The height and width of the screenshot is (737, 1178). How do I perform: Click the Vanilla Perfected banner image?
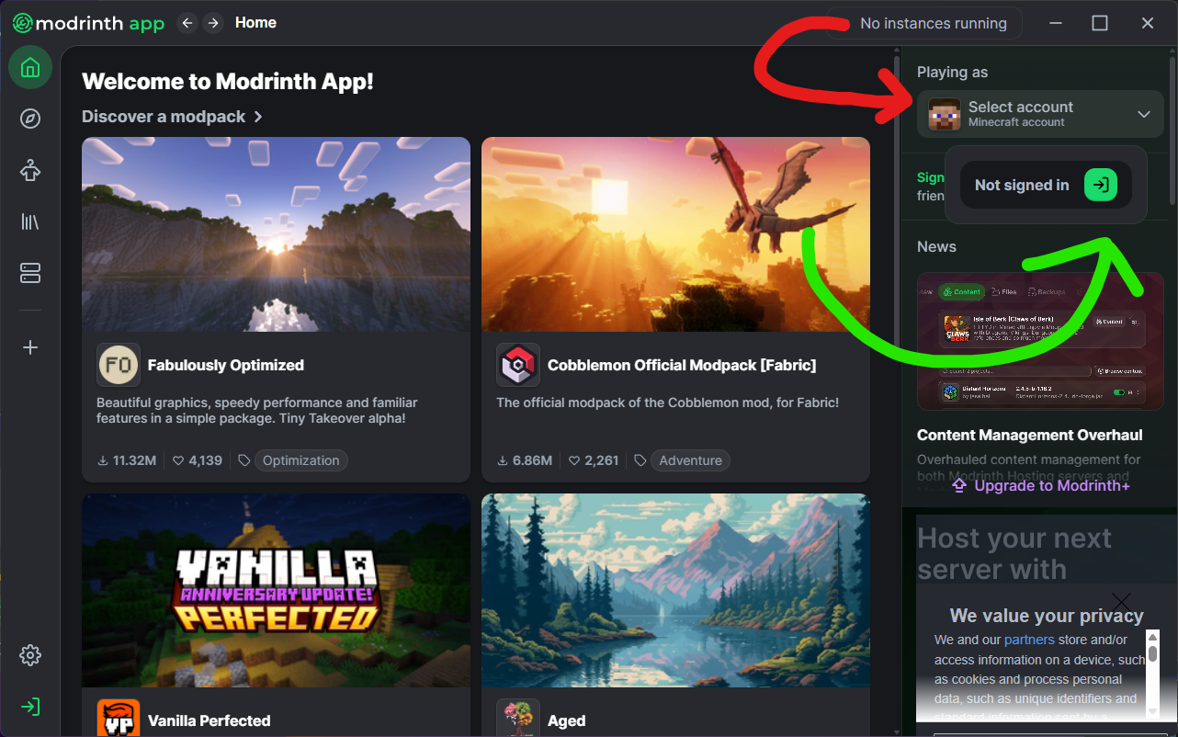(x=276, y=591)
